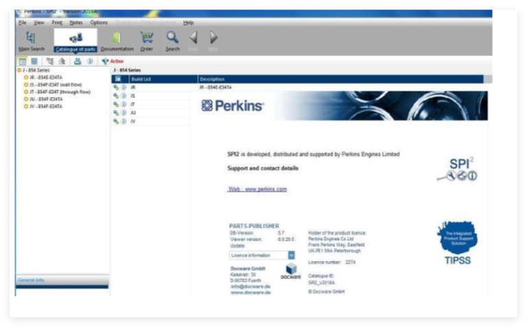Click the info icon in JR row

click(124, 87)
